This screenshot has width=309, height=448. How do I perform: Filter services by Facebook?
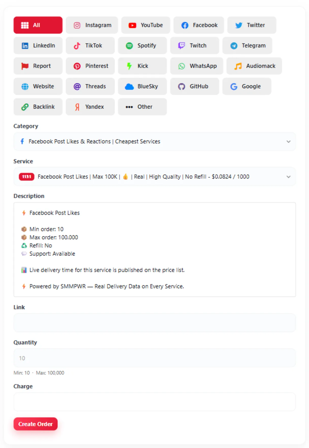click(x=199, y=25)
